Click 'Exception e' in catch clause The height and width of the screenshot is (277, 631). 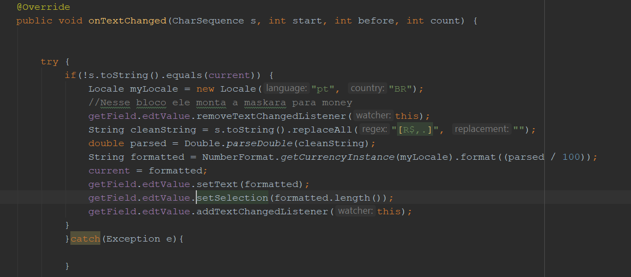(x=139, y=239)
